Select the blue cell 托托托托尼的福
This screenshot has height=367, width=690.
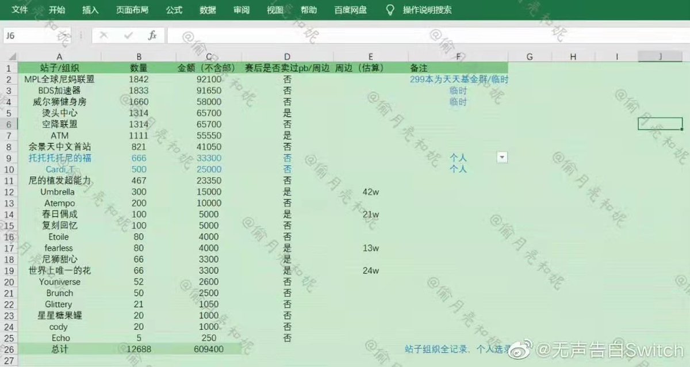[x=59, y=158]
